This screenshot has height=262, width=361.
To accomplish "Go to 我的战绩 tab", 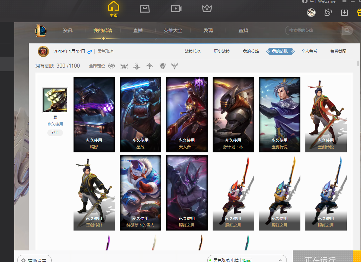I will tap(103, 30).
